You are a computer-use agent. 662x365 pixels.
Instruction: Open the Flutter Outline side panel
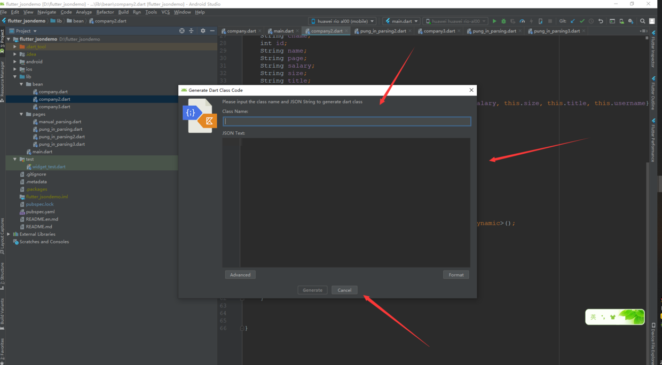[x=653, y=93]
